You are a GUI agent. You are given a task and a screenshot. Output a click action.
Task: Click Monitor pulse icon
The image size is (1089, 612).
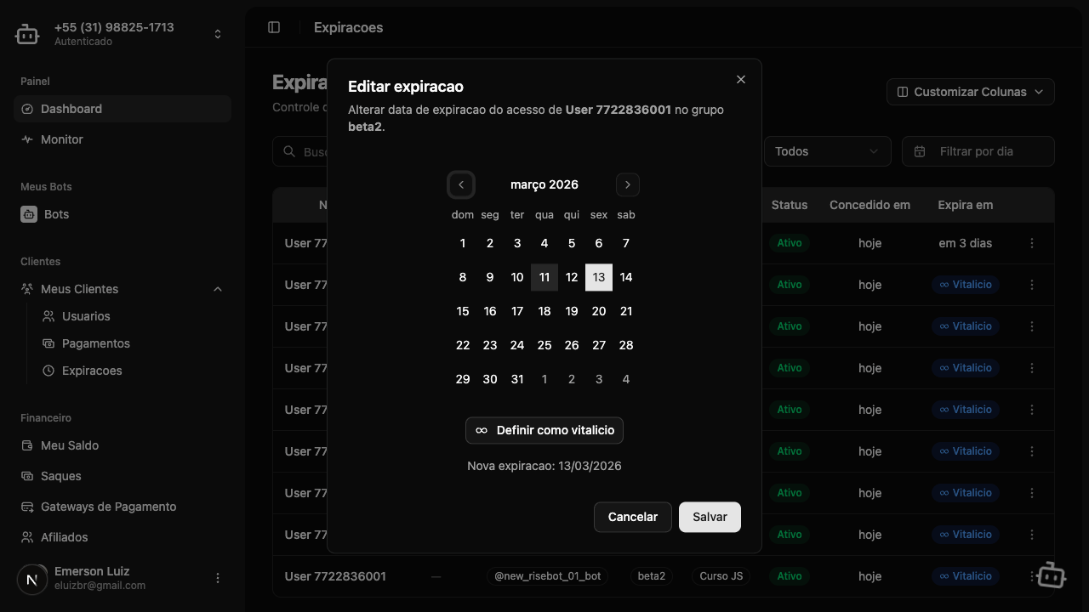(x=27, y=139)
